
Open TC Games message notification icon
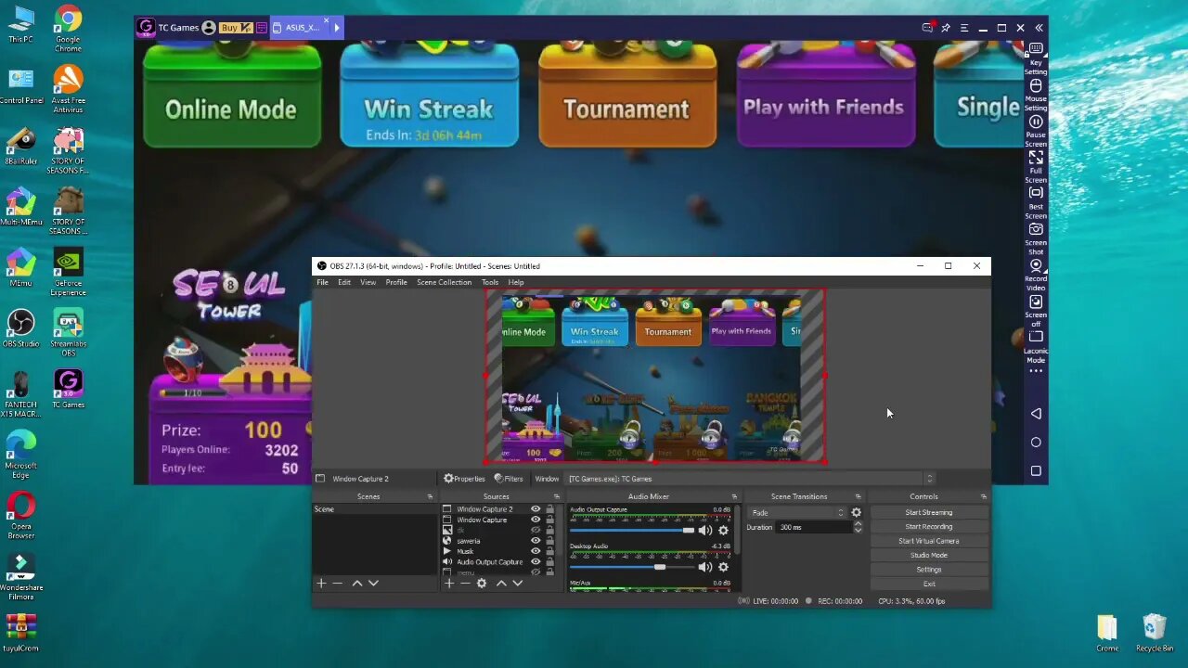pyautogui.click(x=927, y=28)
